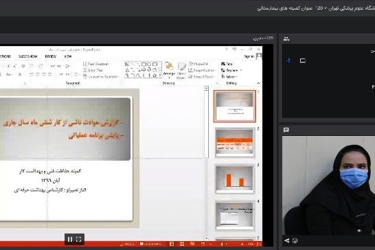The height and width of the screenshot is (250, 375).
Task: Click the clear formatting icon
Action: [x=23, y=66]
